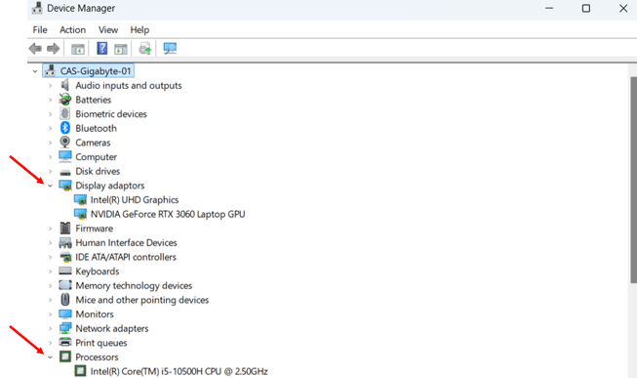
Task: Collapse the CAS-Gigabyte-01 root node
Action: (35, 71)
